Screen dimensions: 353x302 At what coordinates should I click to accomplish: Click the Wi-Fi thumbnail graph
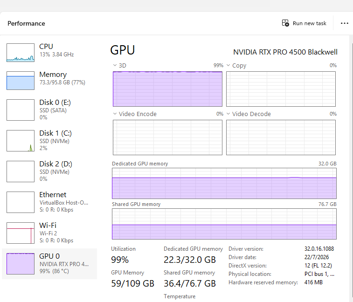pyautogui.click(x=21, y=233)
